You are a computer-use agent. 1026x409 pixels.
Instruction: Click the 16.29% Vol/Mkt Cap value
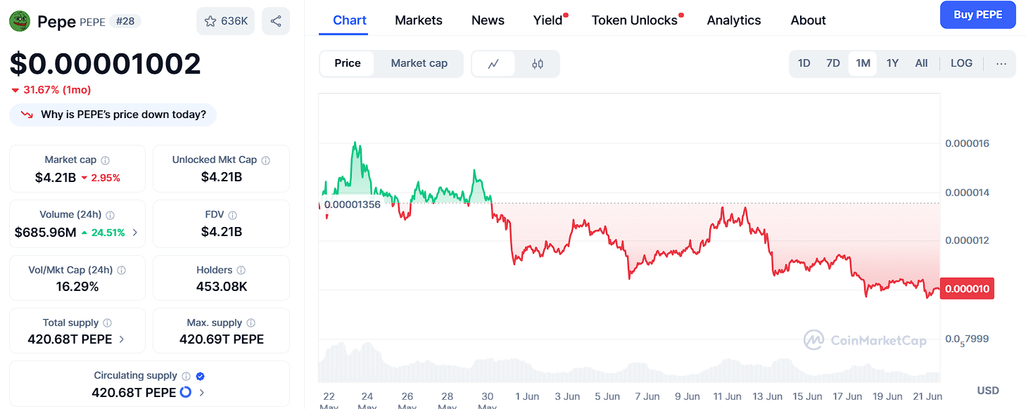pos(77,287)
